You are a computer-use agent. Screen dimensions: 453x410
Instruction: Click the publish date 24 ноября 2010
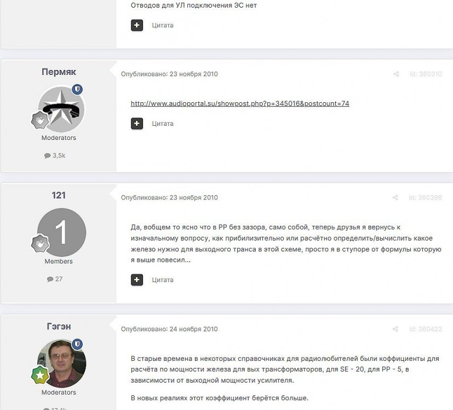(x=193, y=329)
